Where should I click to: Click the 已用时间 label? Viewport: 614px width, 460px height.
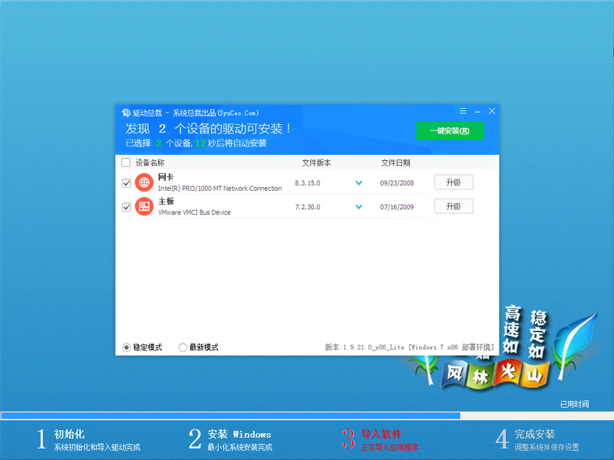click(x=574, y=404)
